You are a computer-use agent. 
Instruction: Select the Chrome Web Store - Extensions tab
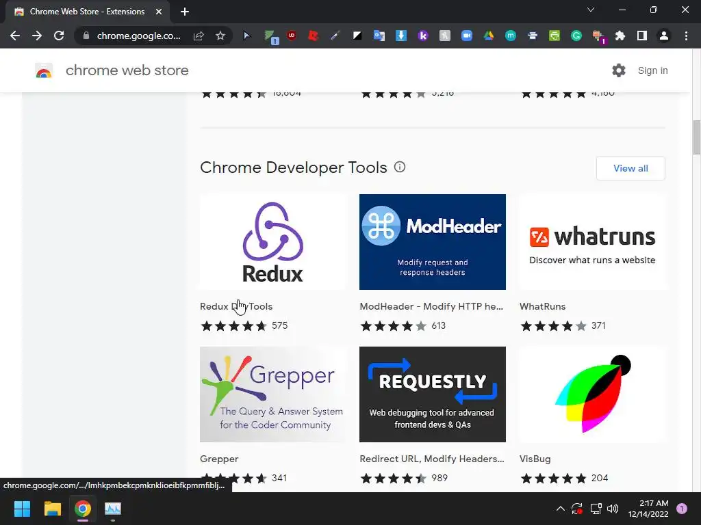coord(87,12)
